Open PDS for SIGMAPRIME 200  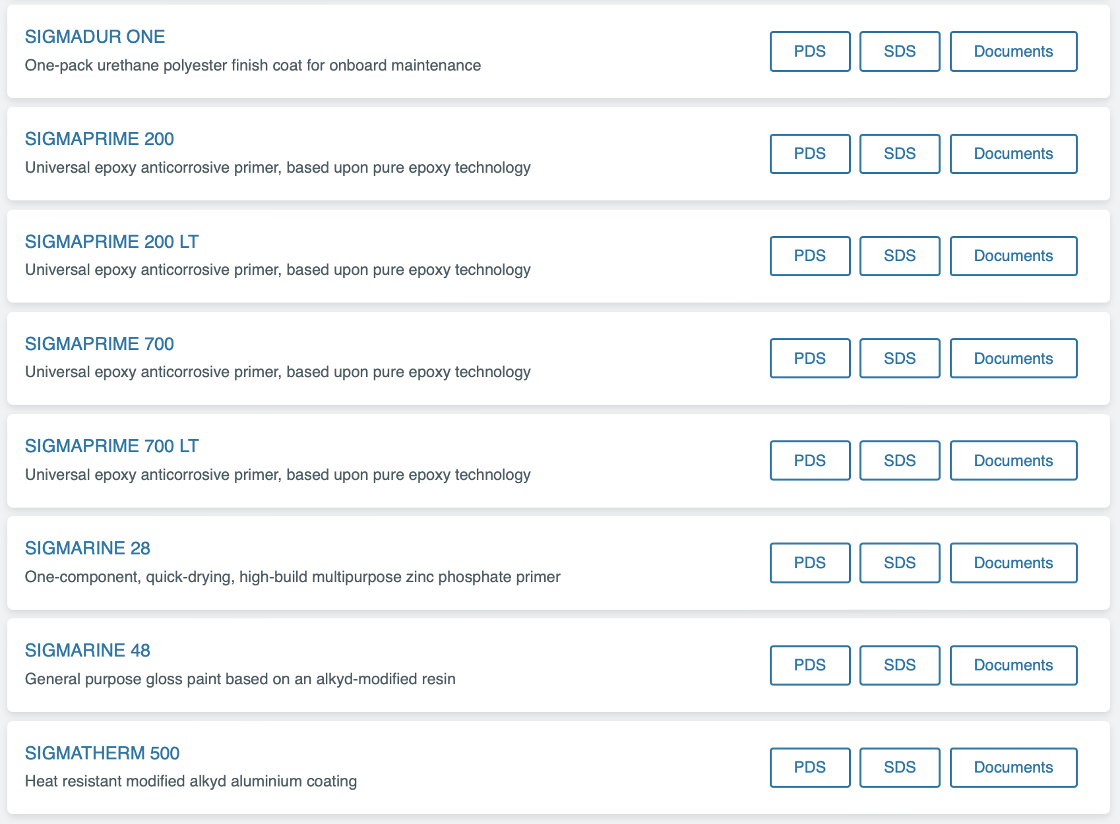click(x=809, y=154)
